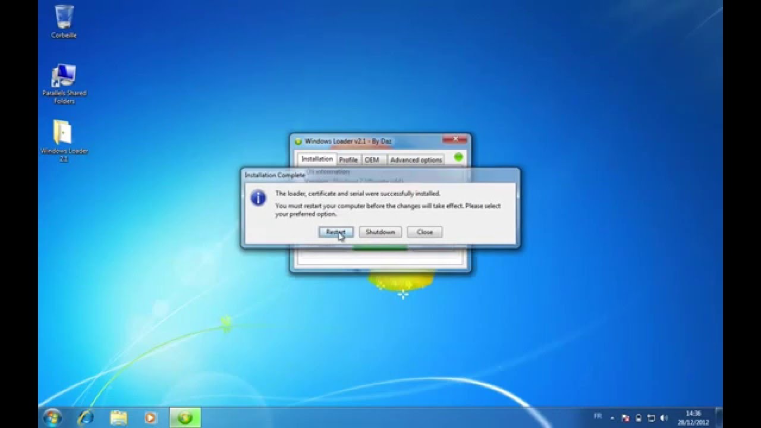This screenshot has height=428, width=761.
Task: Open the Windows Start menu
Action: (52, 417)
